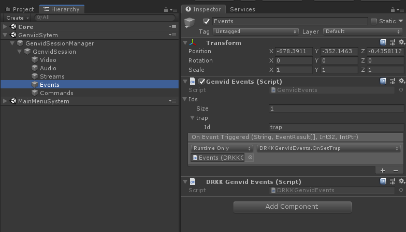This screenshot has height=232, width=406.
Task: Toggle the Events object active checkbox
Action: click(206, 22)
